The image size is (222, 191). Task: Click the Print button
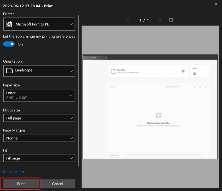(x=21, y=184)
